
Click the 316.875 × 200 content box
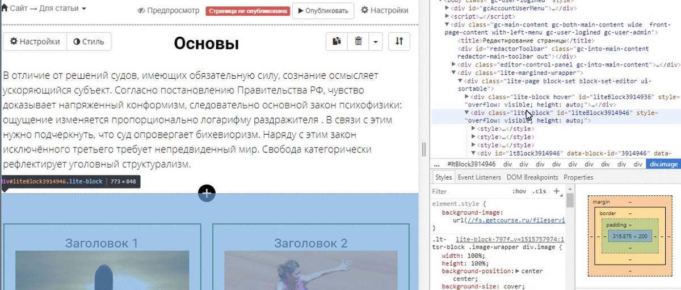point(630,236)
